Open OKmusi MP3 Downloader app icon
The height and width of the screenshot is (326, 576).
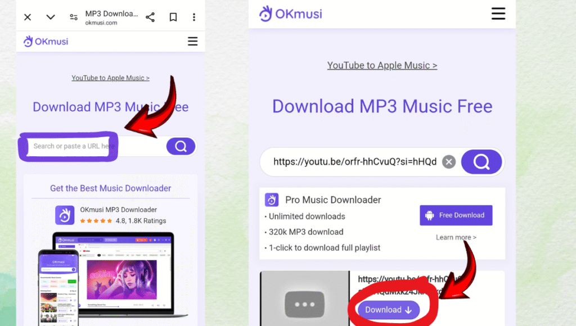(x=65, y=215)
